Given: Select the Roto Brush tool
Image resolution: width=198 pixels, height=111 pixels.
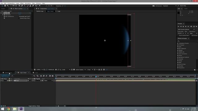Looking at the screenshot, I should (x=37, y=6).
